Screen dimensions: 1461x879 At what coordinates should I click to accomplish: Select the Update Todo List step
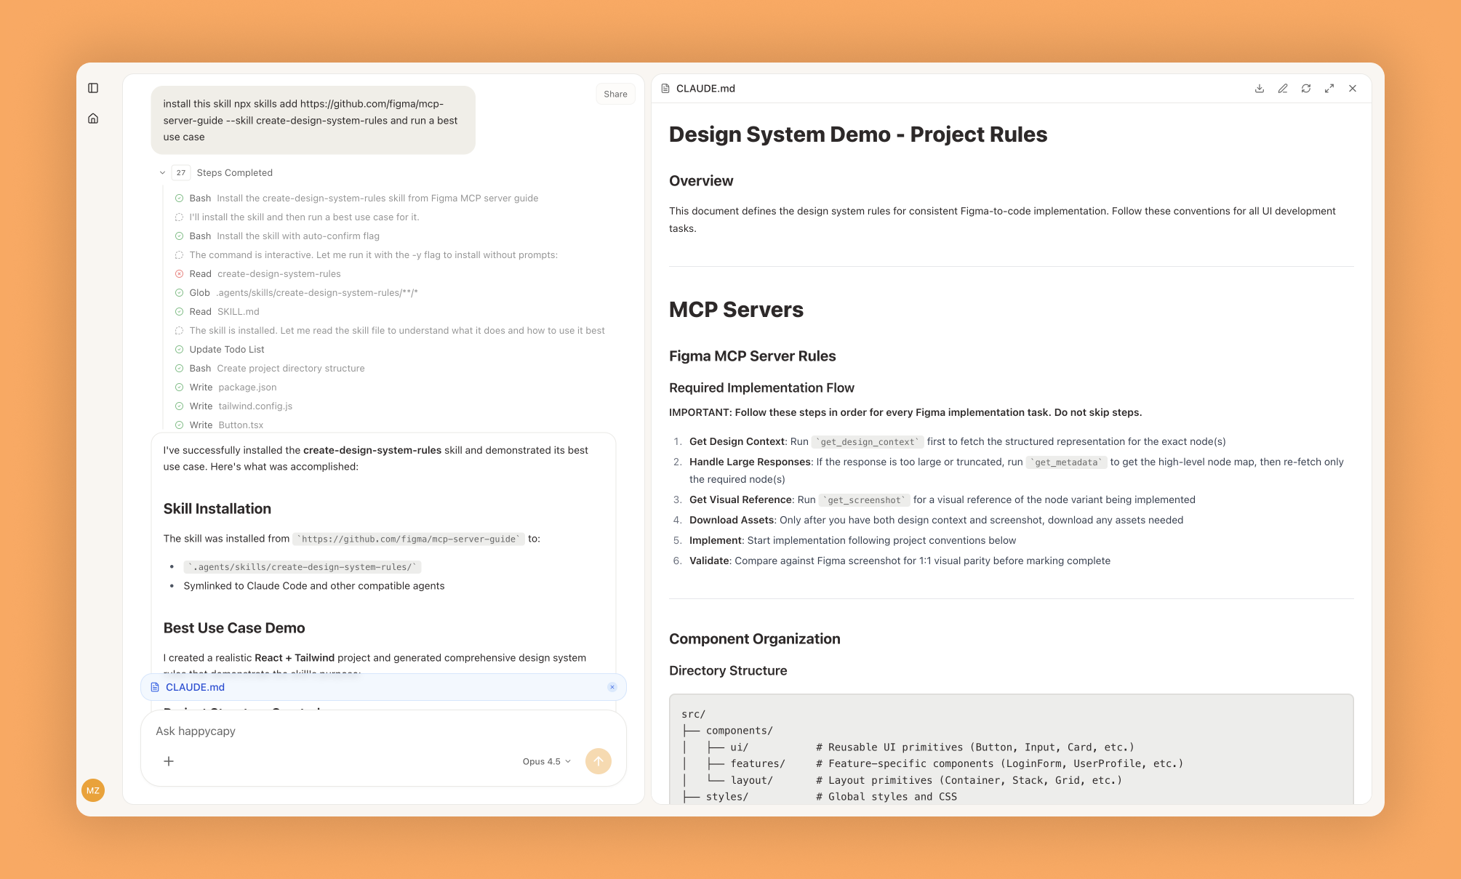(x=226, y=350)
